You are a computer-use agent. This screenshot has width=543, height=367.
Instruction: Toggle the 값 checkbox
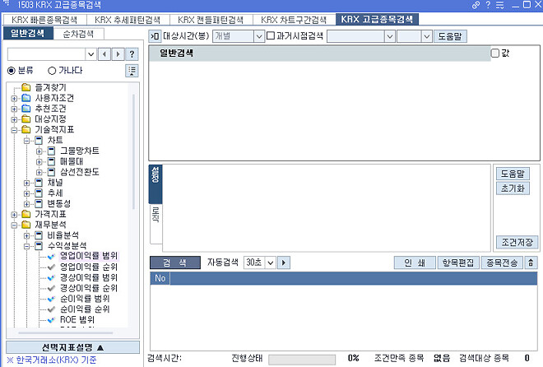(495, 53)
